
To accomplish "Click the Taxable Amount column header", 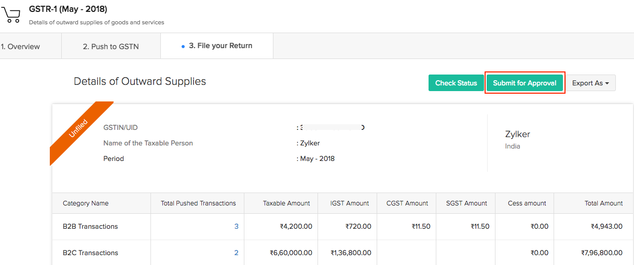I will click(286, 203).
